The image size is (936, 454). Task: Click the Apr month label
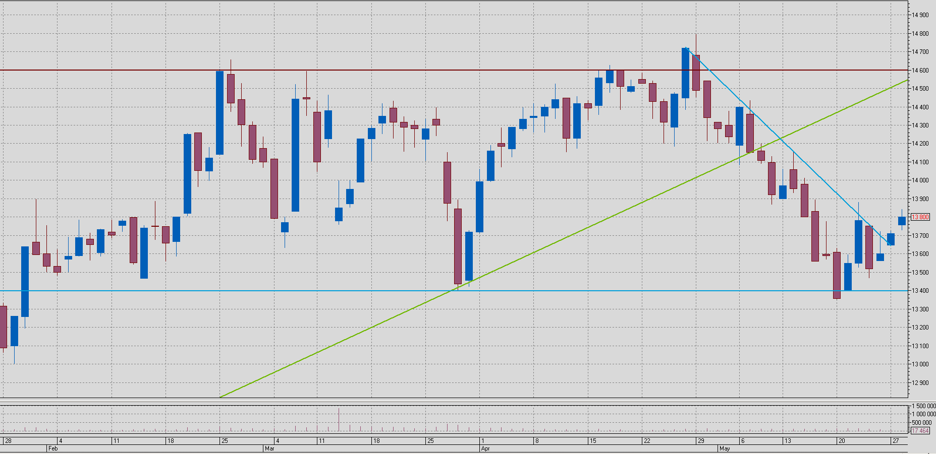point(485,448)
